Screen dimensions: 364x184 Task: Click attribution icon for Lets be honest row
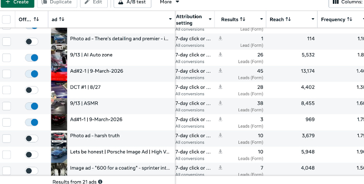click(x=220, y=152)
